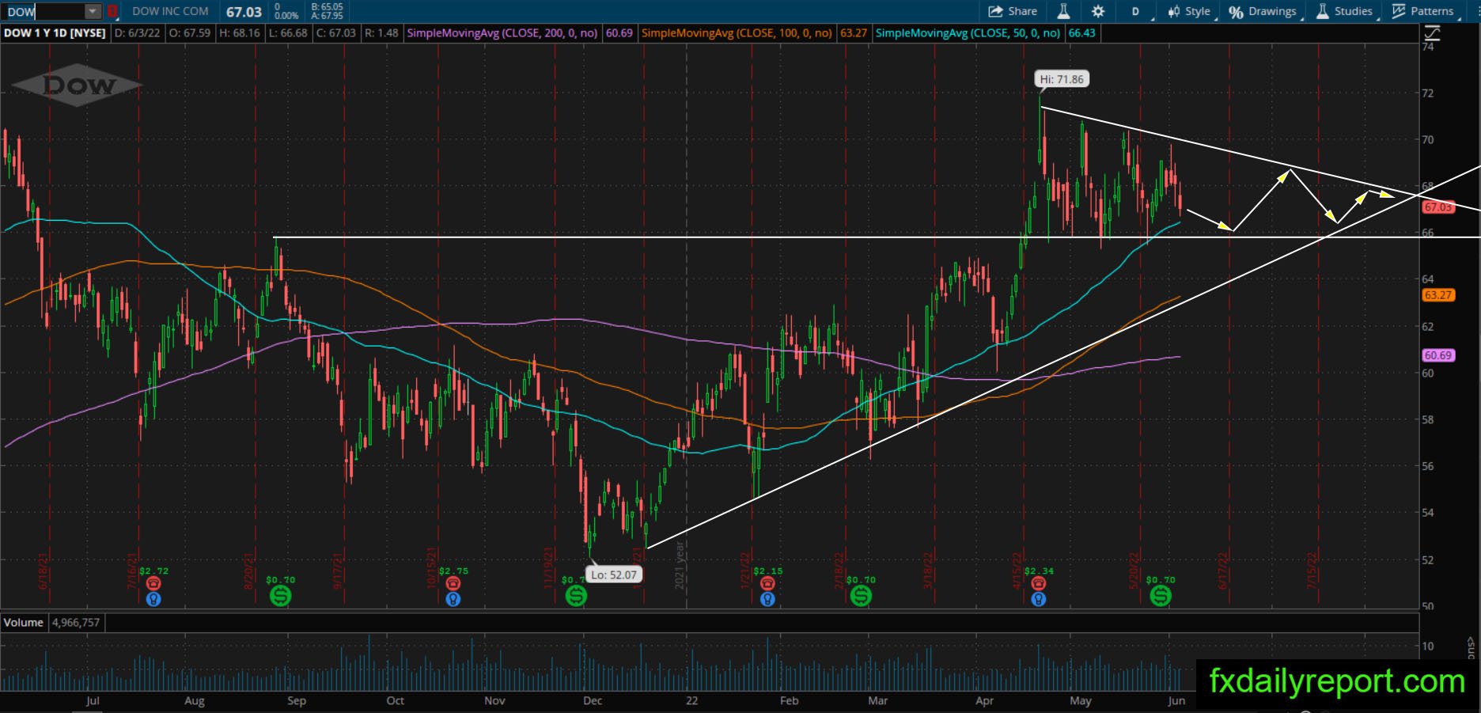The image size is (1481, 713).
Task: Click the close price C: 67.03
Action: click(x=336, y=33)
